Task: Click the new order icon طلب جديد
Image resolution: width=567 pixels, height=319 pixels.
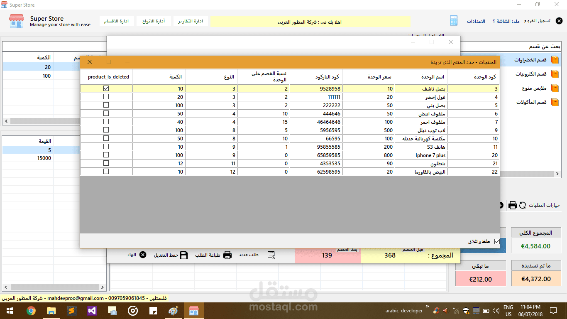Action: click(x=271, y=255)
